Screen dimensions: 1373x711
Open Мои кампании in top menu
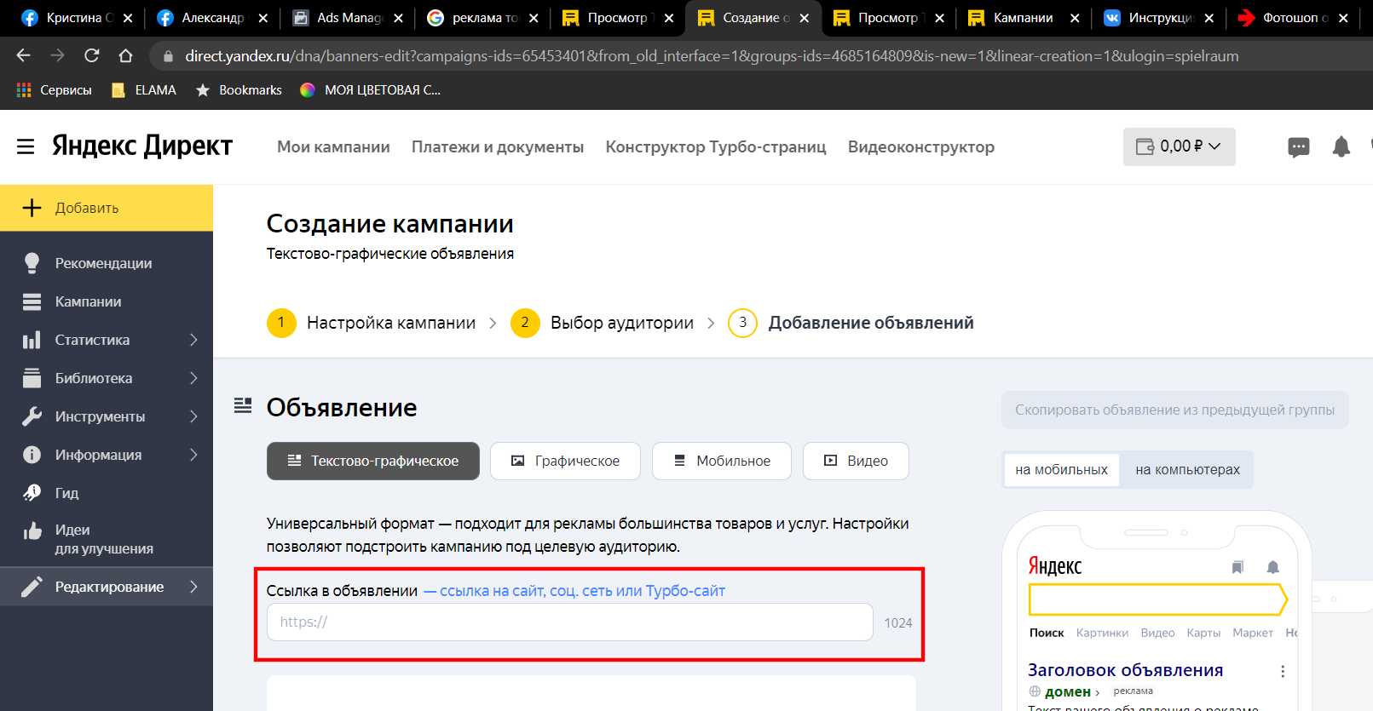coord(333,146)
